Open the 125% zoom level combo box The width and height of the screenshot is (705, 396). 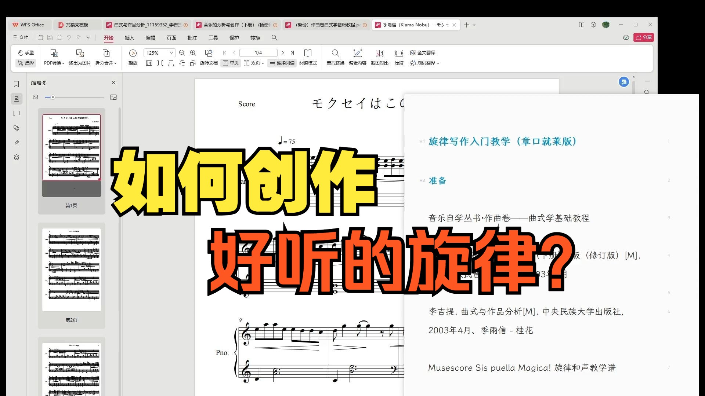coord(159,53)
